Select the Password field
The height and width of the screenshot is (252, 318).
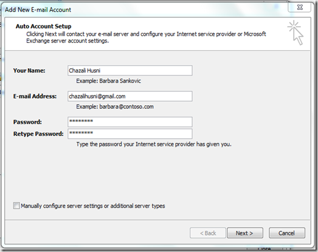130,122
